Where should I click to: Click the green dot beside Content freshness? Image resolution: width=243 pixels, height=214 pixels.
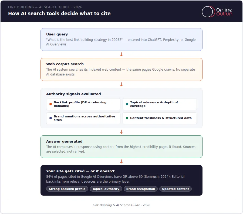(127, 118)
